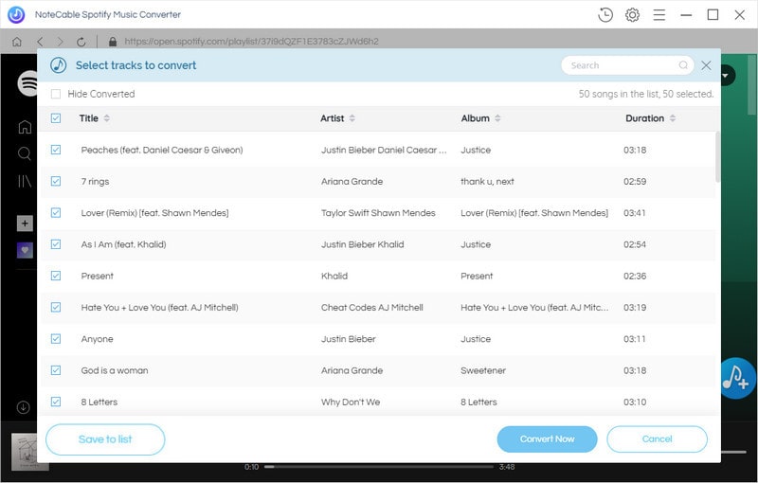Click duration '02:36' of Present

point(635,276)
